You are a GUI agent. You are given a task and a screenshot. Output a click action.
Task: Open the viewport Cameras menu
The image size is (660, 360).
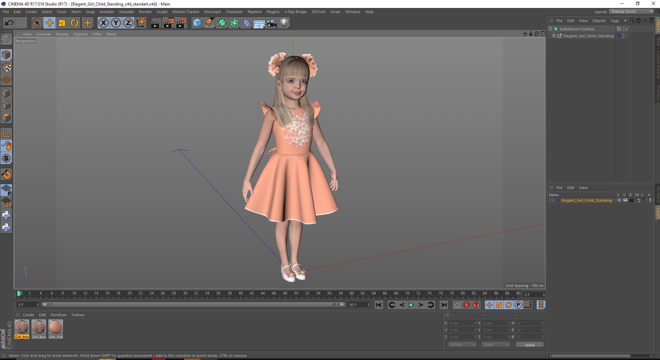pyautogui.click(x=43, y=34)
